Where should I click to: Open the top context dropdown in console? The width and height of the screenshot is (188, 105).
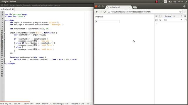click(x=173, y=20)
